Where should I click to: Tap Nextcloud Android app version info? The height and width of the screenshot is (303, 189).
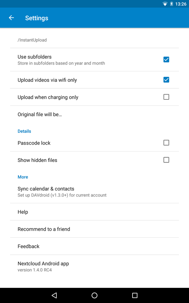pos(43,266)
